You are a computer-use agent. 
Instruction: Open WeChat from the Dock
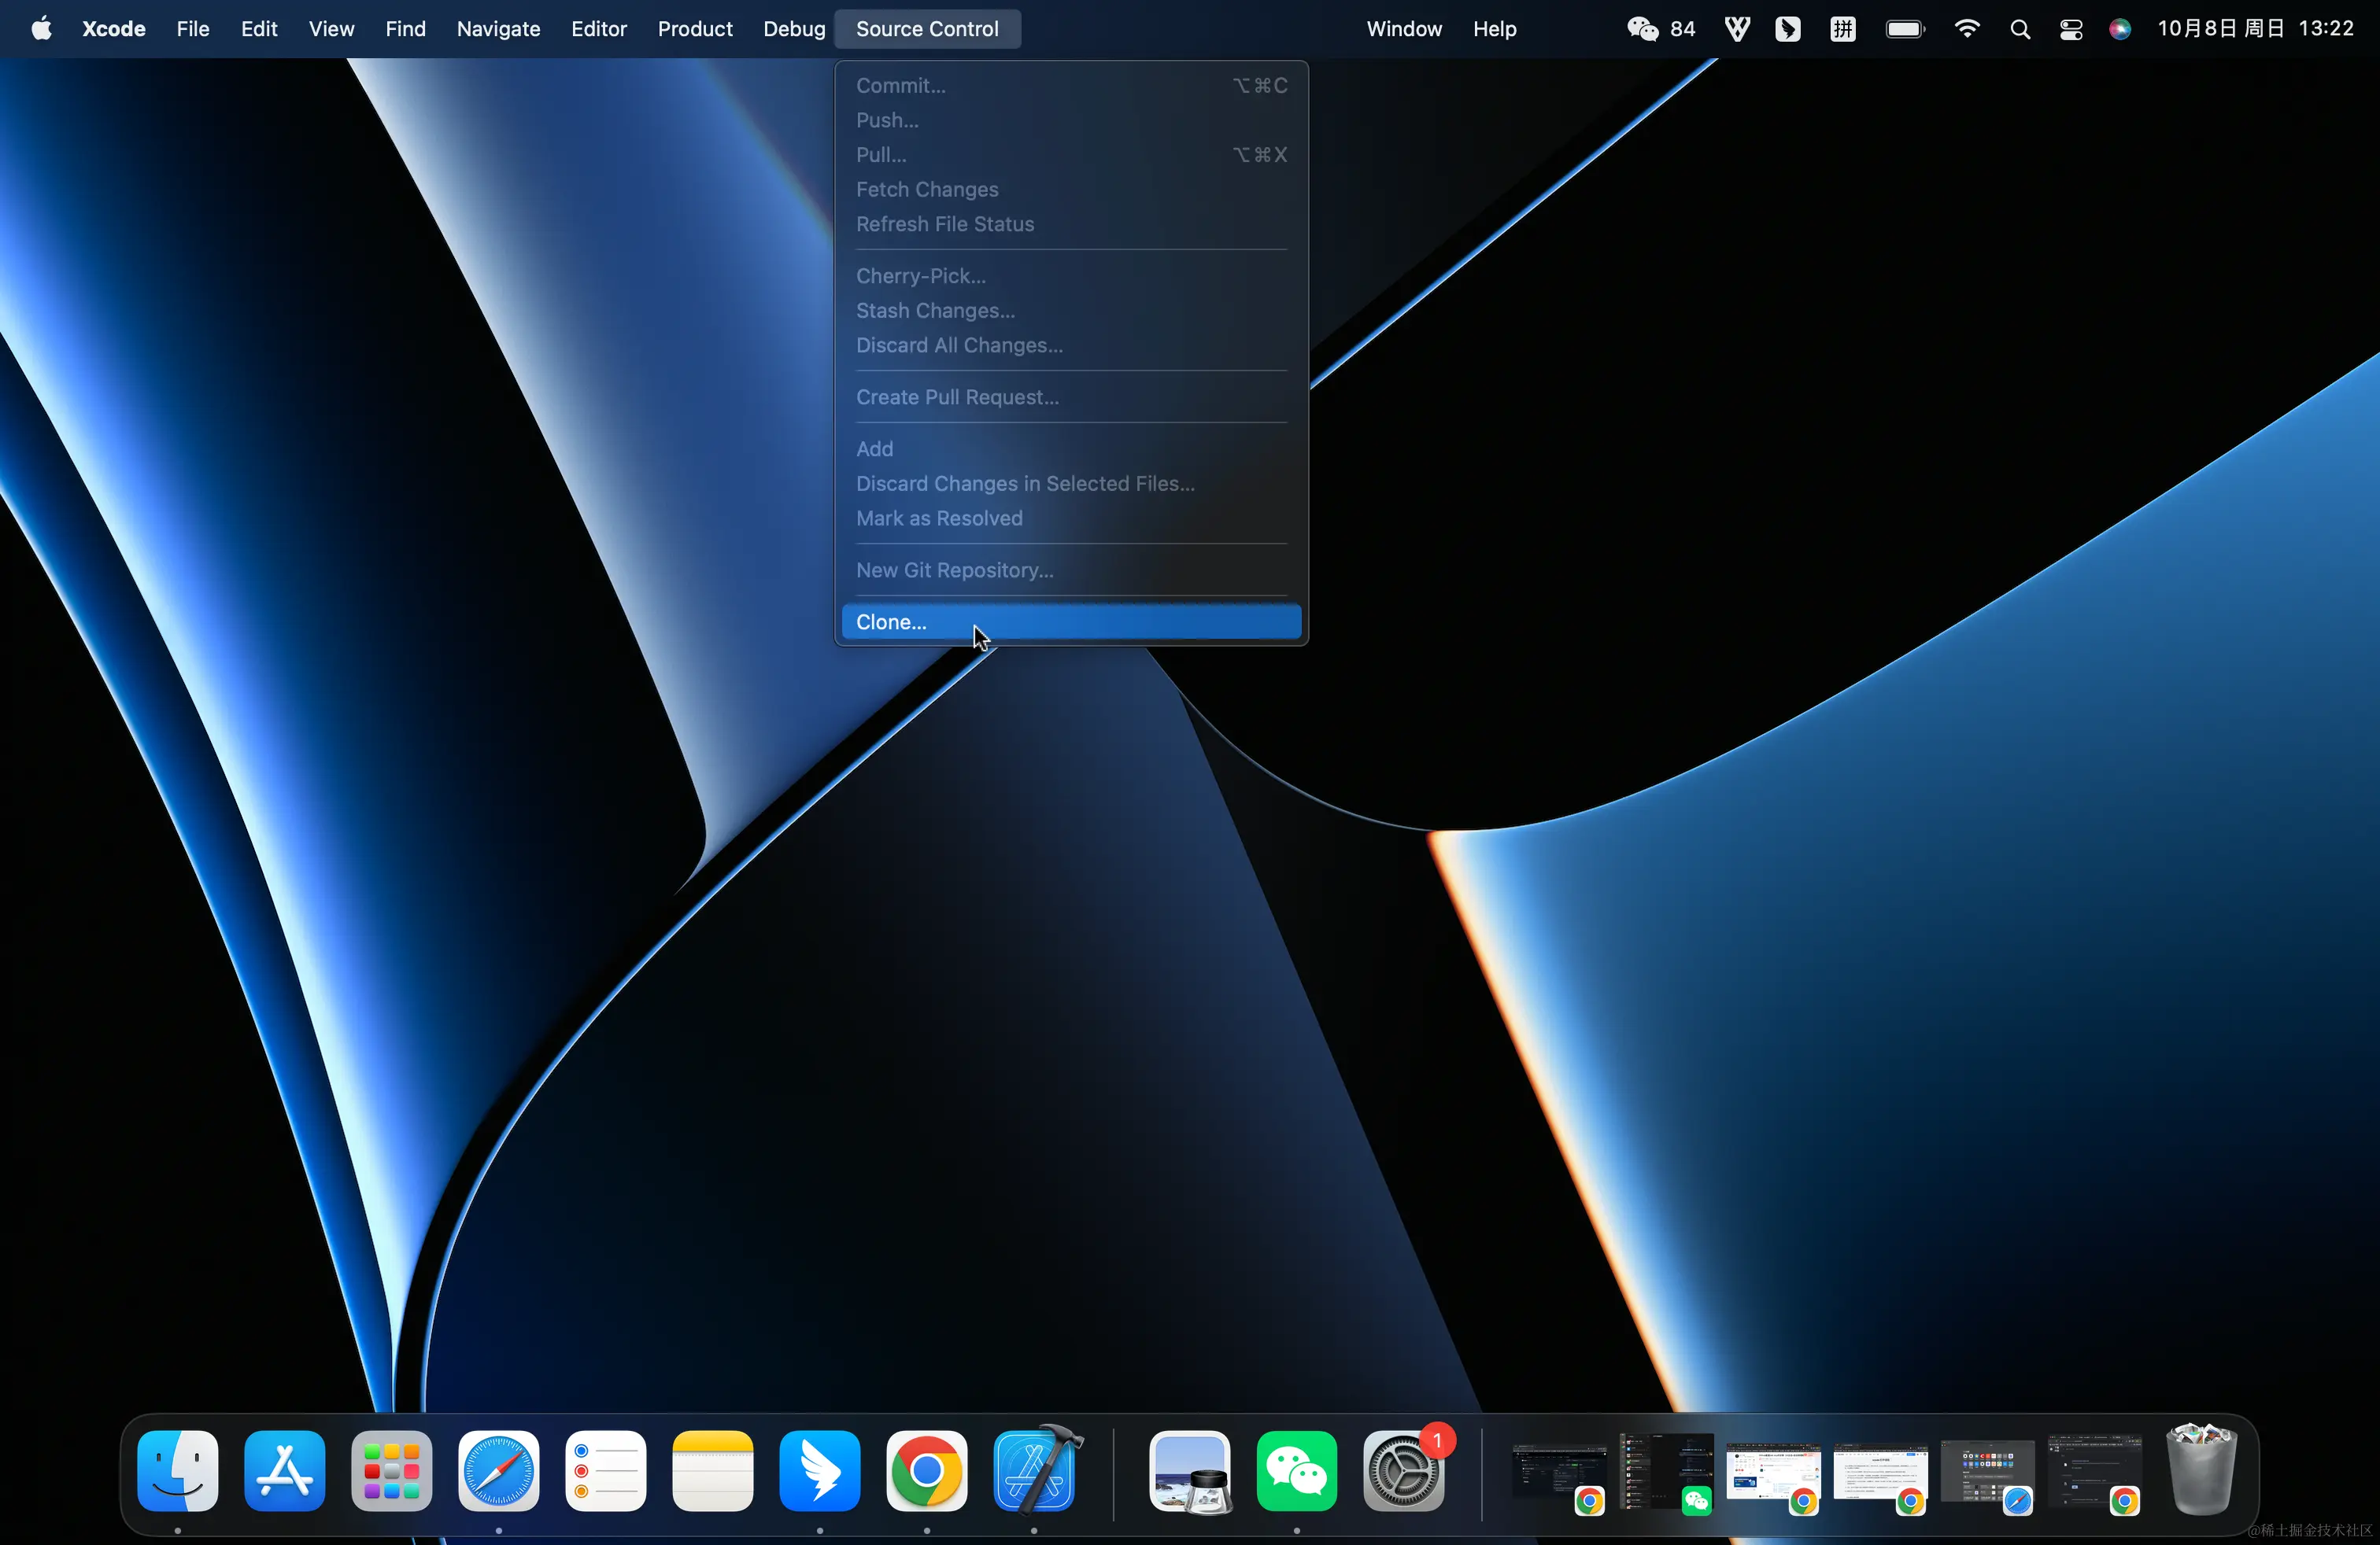[x=1297, y=1471]
